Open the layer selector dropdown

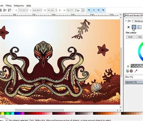[x=7, y=120]
